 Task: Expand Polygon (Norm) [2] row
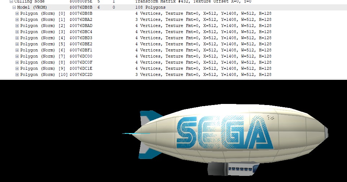click(x=17, y=26)
